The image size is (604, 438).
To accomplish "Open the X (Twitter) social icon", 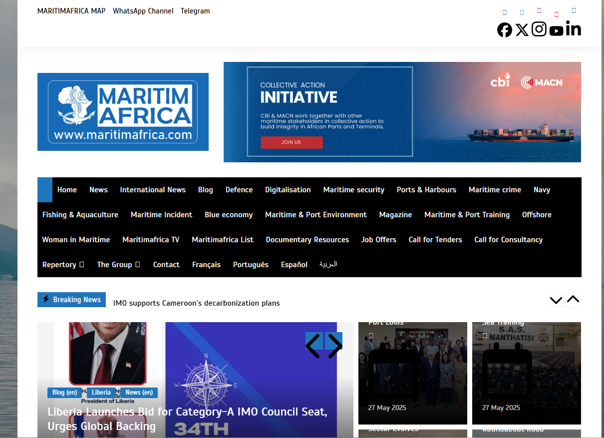I will click(x=522, y=30).
